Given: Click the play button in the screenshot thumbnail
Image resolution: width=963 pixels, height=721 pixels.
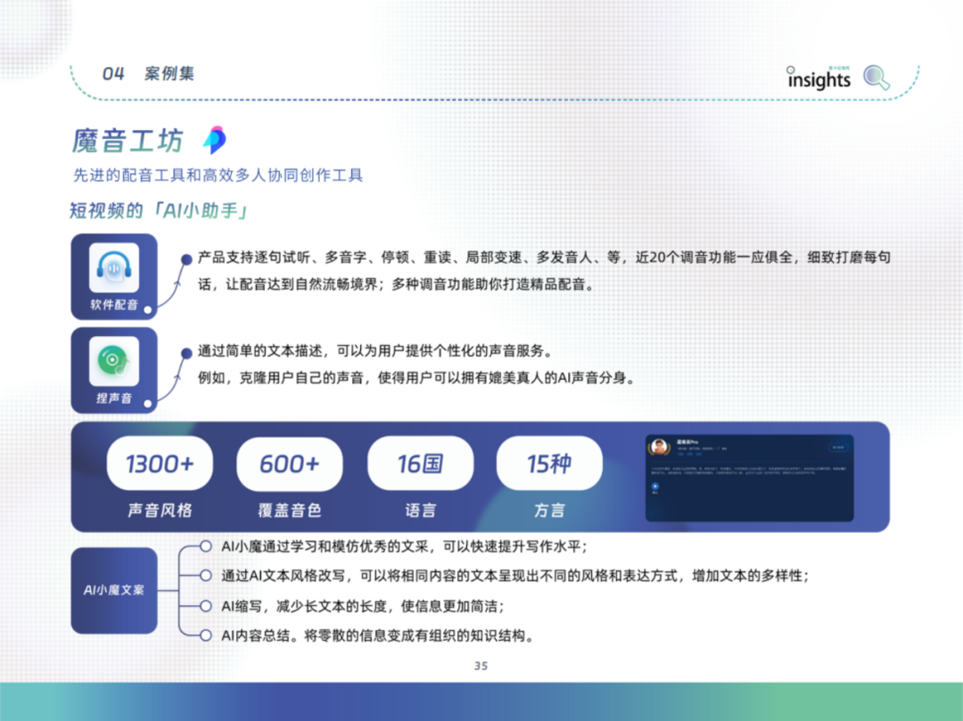Looking at the screenshot, I should tap(654, 486).
